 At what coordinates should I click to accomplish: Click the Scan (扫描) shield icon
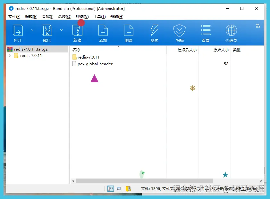[x=180, y=30]
